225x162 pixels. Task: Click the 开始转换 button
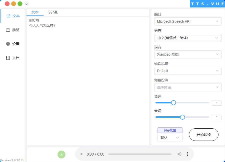tap(203, 135)
